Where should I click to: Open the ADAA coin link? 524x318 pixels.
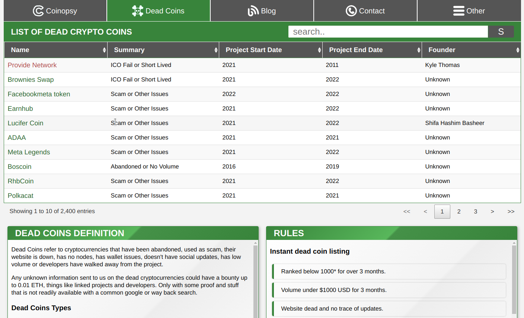(17, 138)
